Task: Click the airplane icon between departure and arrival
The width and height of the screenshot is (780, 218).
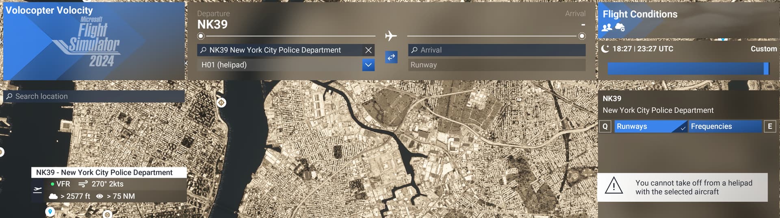Action: tap(391, 36)
